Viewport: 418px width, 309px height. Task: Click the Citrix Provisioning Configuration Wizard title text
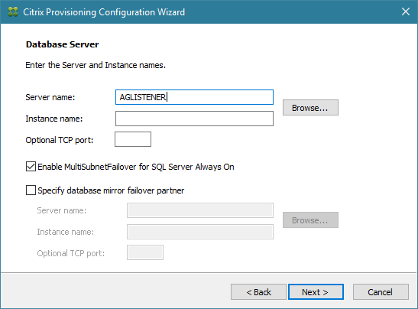(x=104, y=12)
